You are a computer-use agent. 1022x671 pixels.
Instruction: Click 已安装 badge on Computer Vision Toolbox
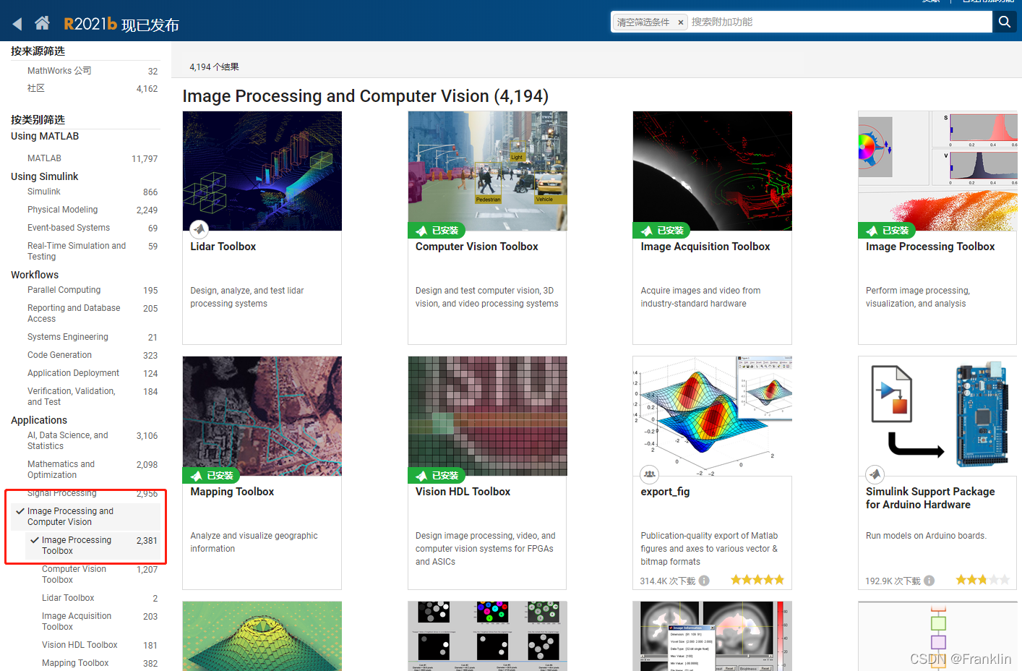click(437, 231)
